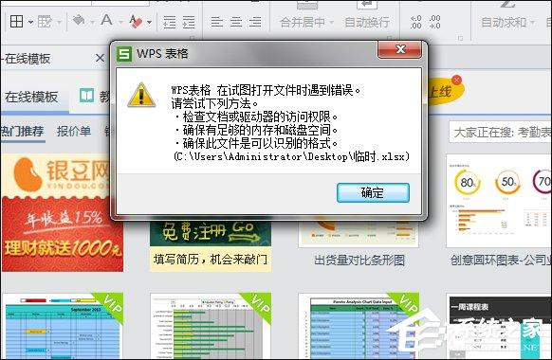Image resolution: width=552 pixels, height=360 pixels.
Task: Click the 自动求和 autosum button
Action: click(504, 22)
